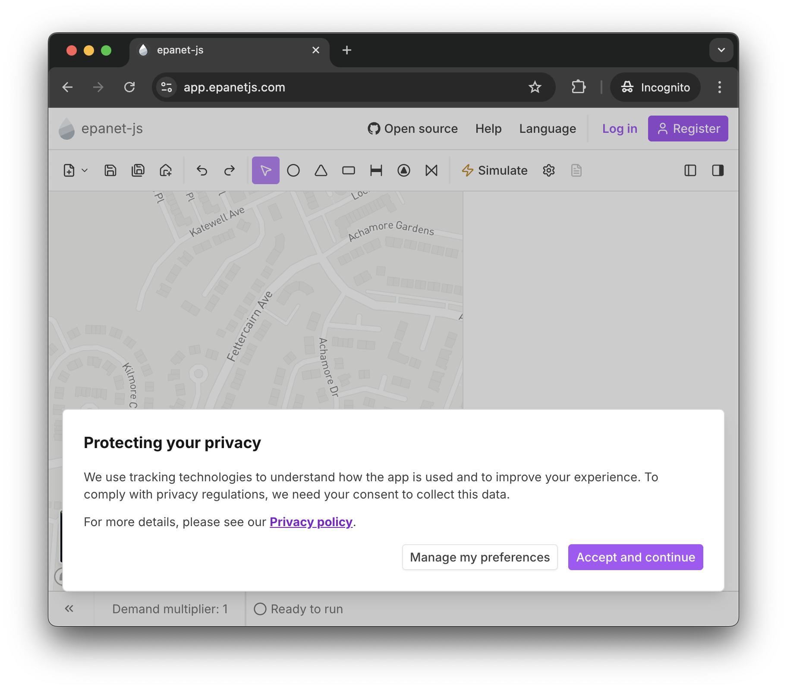Select the Pump tool
Viewport: 787px width, 690px height.
point(403,170)
